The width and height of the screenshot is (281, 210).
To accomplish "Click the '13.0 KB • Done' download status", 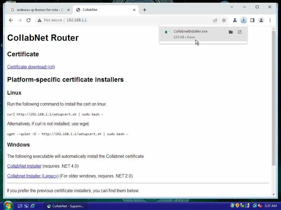I will click(x=184, y=37).
